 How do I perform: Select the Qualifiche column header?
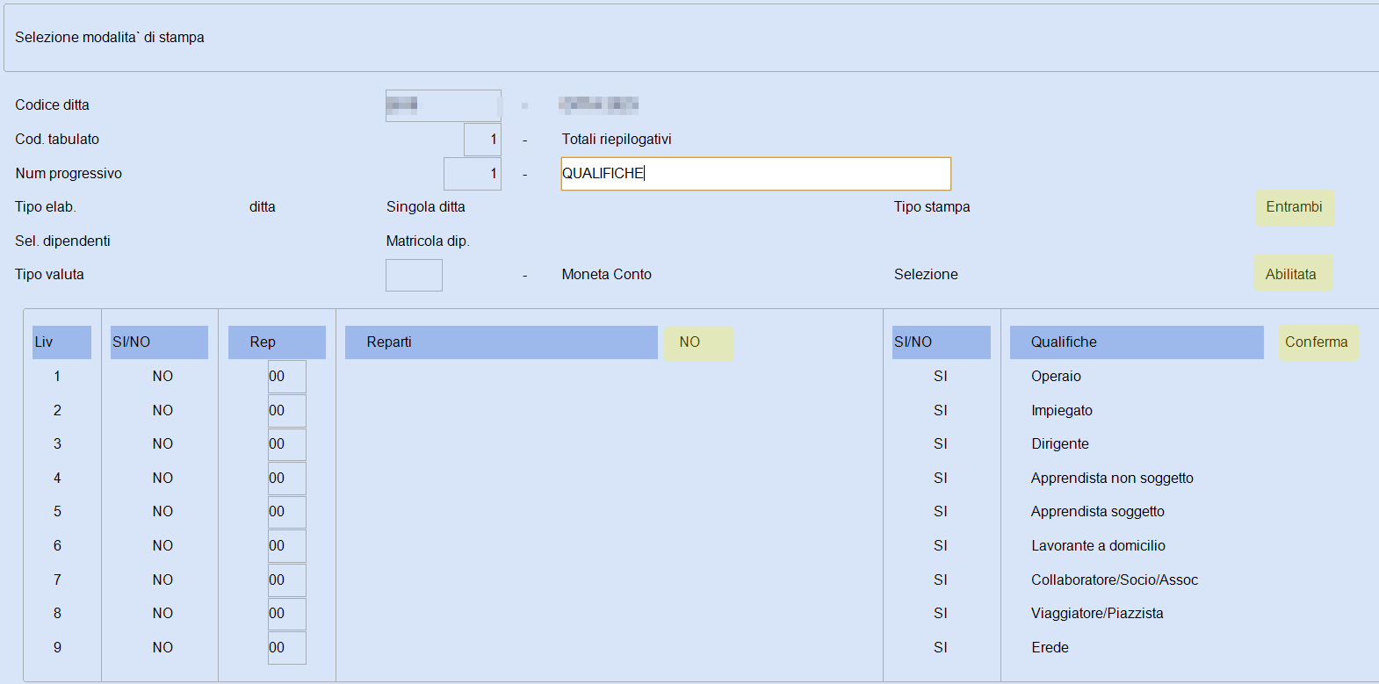pos(1137,342)
